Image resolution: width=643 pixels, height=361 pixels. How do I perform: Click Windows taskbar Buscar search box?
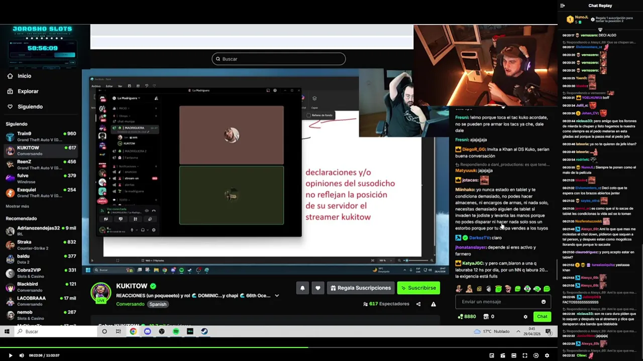55,331
